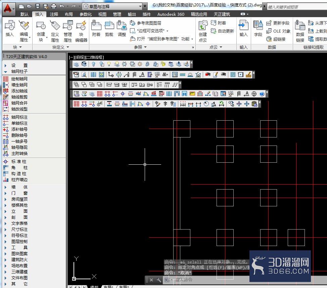
Task: Expand the 设置 (Settings) menu group
Action: coord(16,66)
